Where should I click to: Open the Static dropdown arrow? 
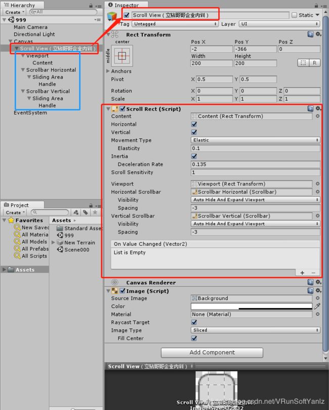pyautogui.click(x=317, y=15)
